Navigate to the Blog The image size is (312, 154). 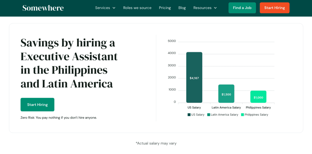point(182,8)
